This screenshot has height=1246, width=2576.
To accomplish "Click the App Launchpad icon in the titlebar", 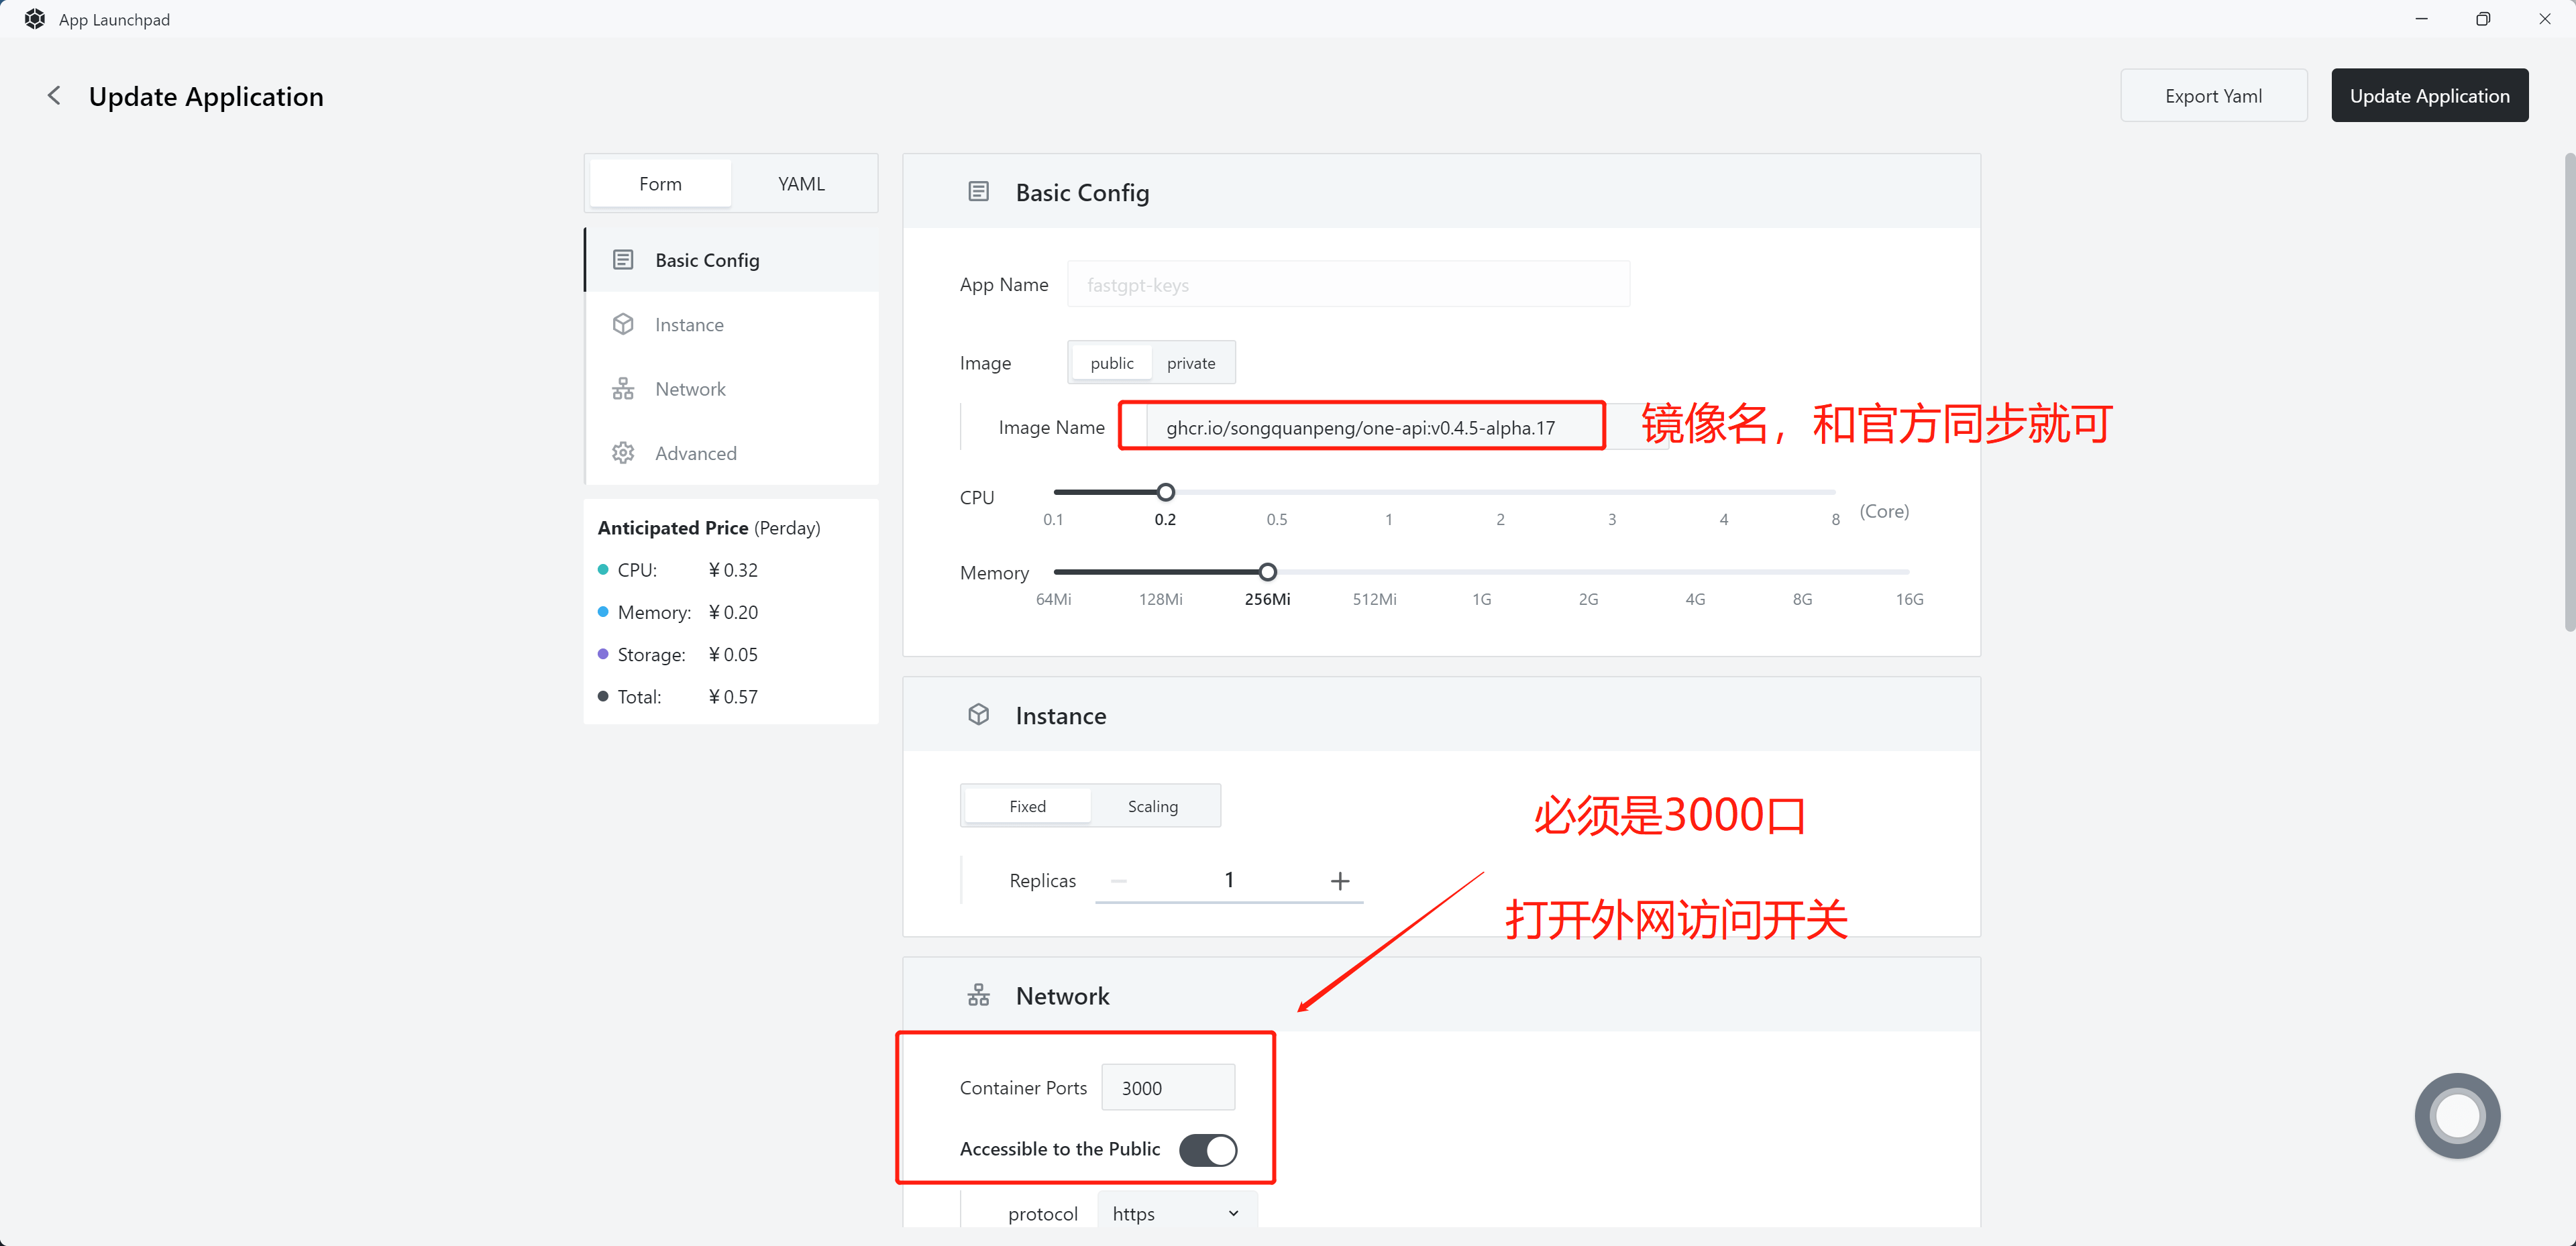I will click(34, 18).
